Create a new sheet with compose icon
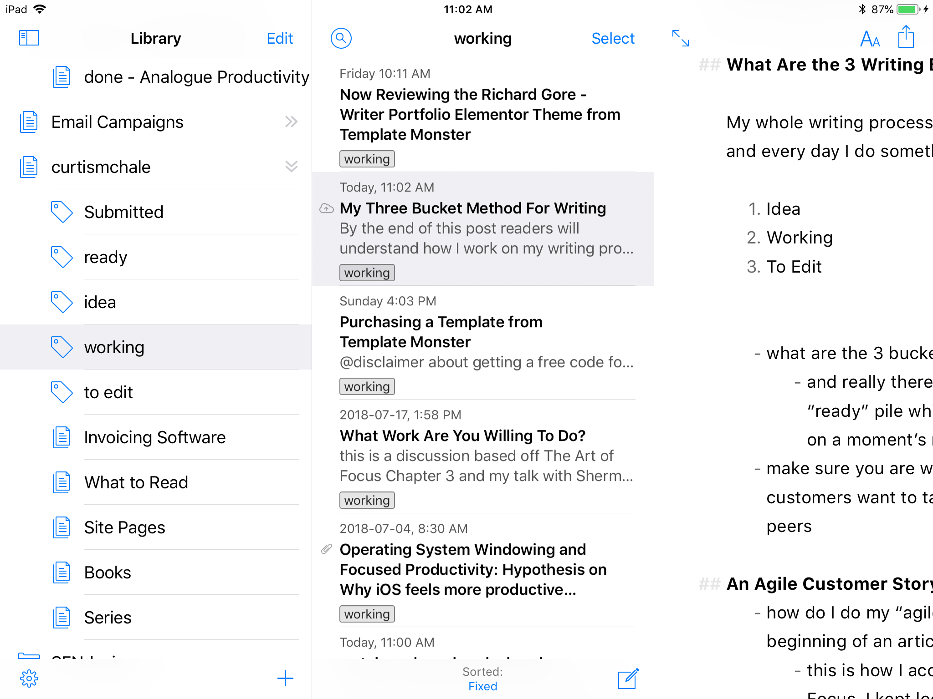Viewport: 933px width, 699px height. pyautogui.click(x=628, y=679)
